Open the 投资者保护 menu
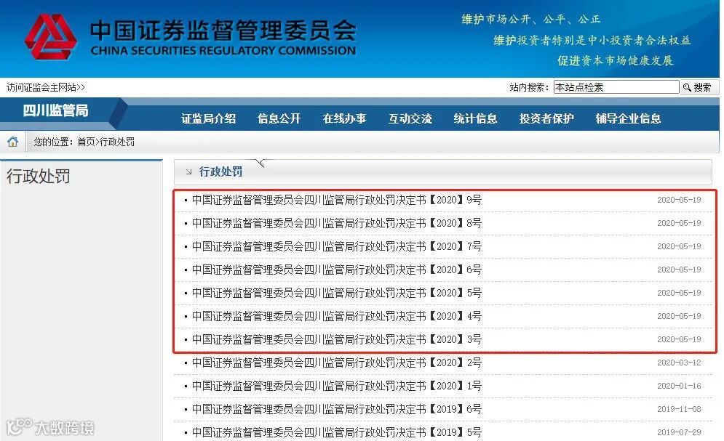The image size is (724, 441). tap(546, 119)
